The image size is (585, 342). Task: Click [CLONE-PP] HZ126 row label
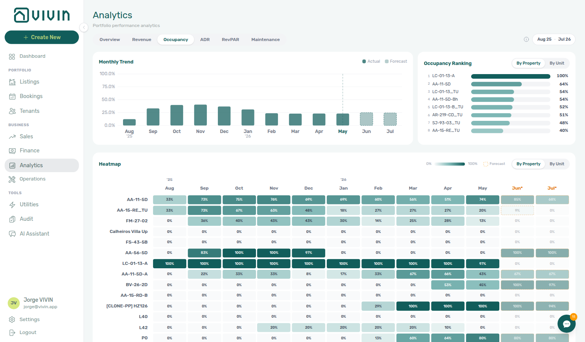[127, 306]
